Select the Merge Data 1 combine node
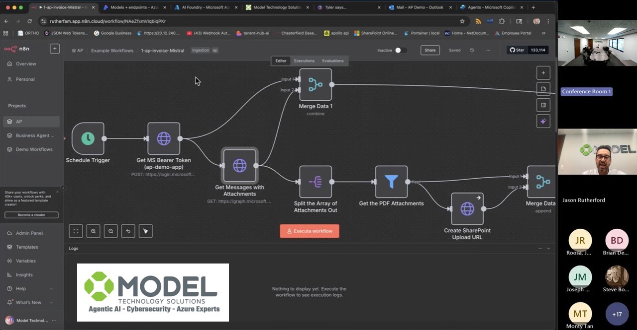This screenshot has width=637, height=330. pyautogui.click(x=316, y=85)
